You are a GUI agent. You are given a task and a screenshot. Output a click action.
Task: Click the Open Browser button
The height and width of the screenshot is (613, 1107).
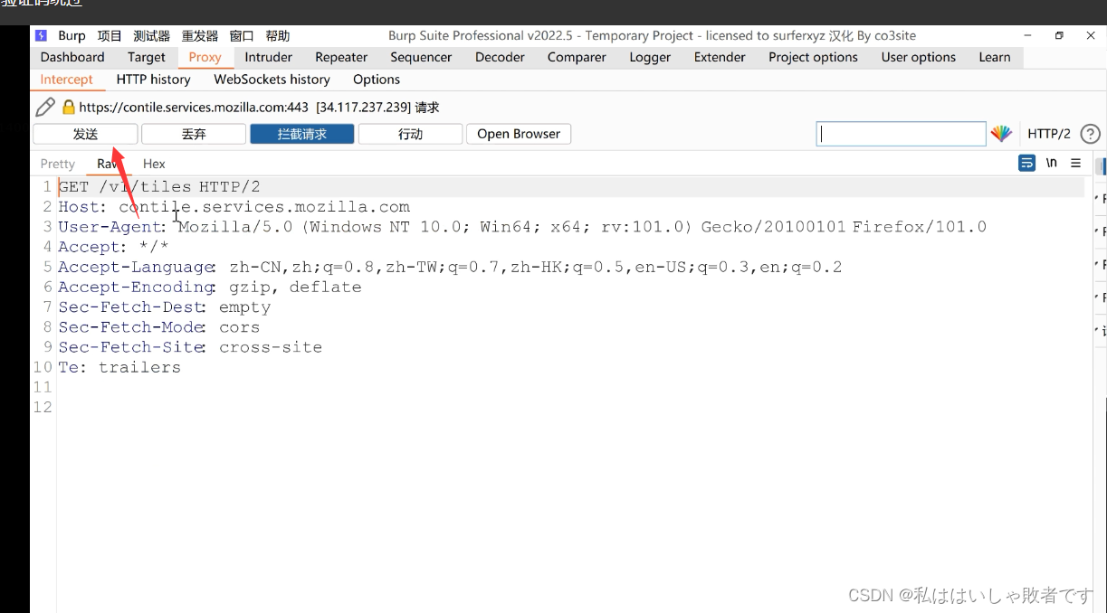(x=519, y=134)
